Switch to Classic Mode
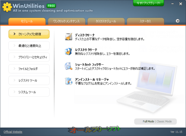Screen dimensions: 186x136 coord(164,122)
